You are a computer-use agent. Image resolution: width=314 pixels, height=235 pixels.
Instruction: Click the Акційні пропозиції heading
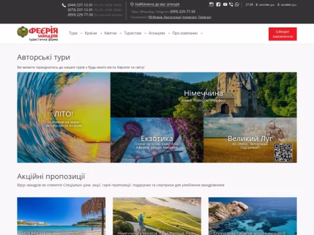(51, 176)
